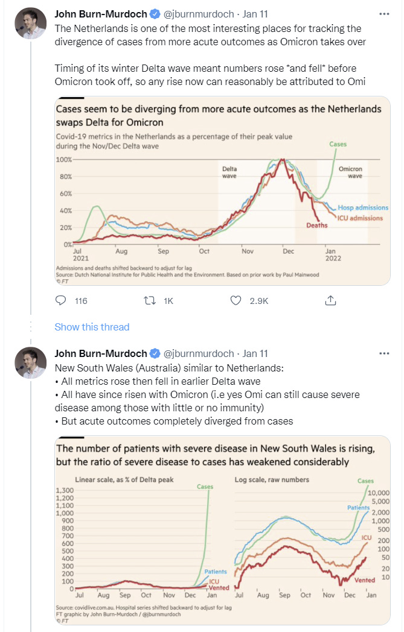Screen dimensions: 404x632
Task: Open the profile photo on the second tweet
Action: point(31,362)
